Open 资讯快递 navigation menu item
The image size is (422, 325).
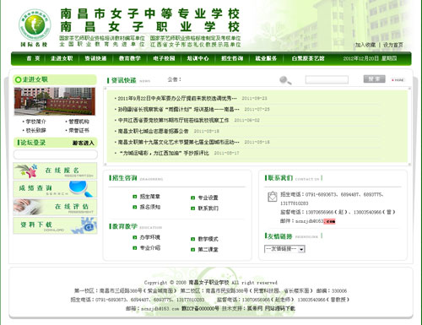coord(95,58)
